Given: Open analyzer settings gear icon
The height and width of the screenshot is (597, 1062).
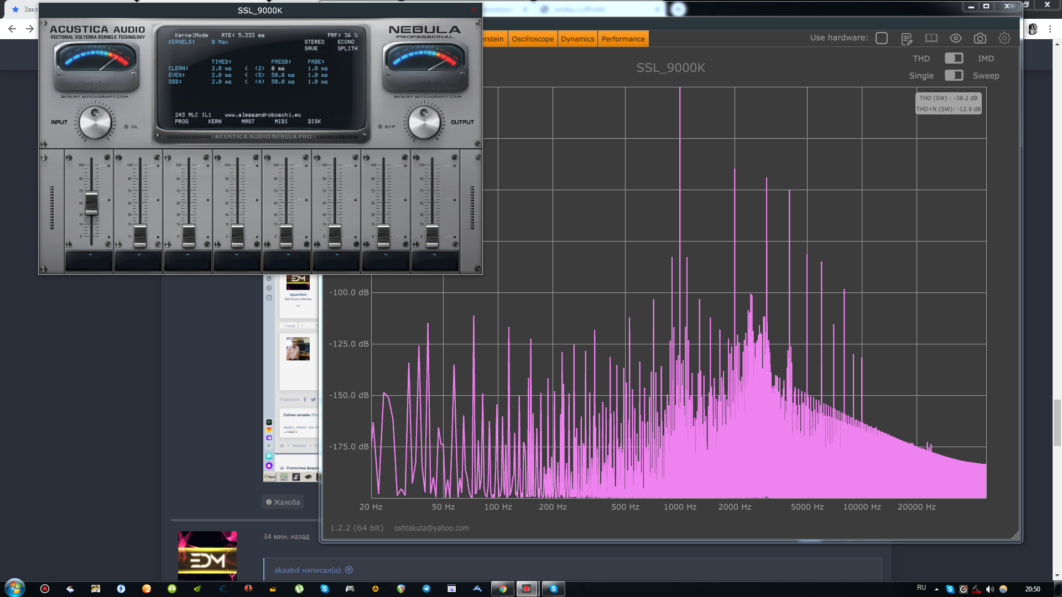Looking at the screenshot, I should [1004, 38].
